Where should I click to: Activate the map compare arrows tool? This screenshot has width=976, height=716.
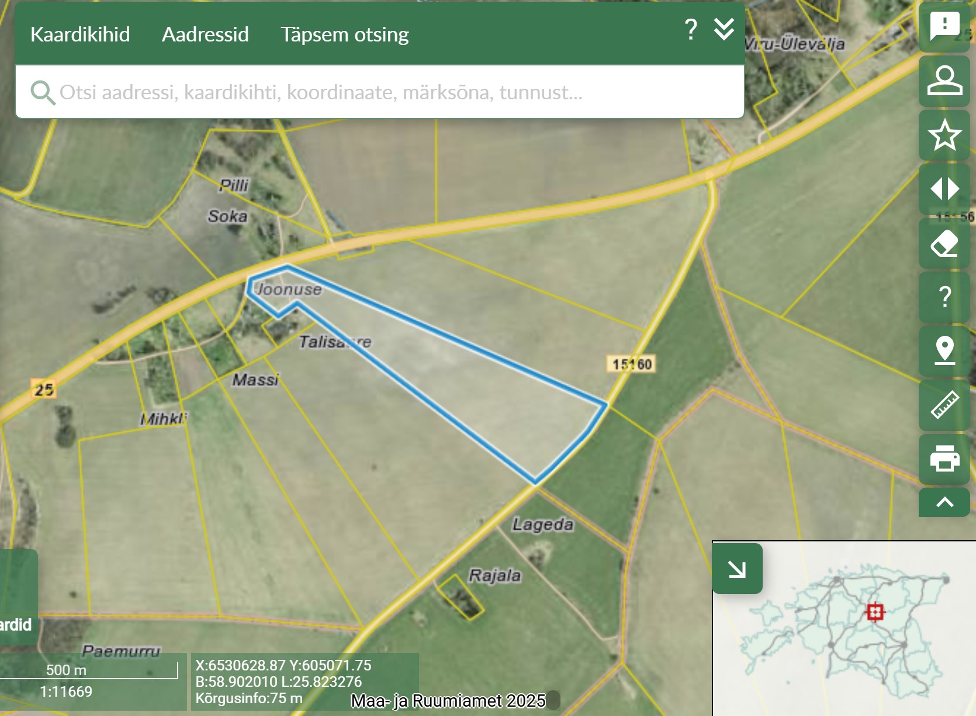944,189
